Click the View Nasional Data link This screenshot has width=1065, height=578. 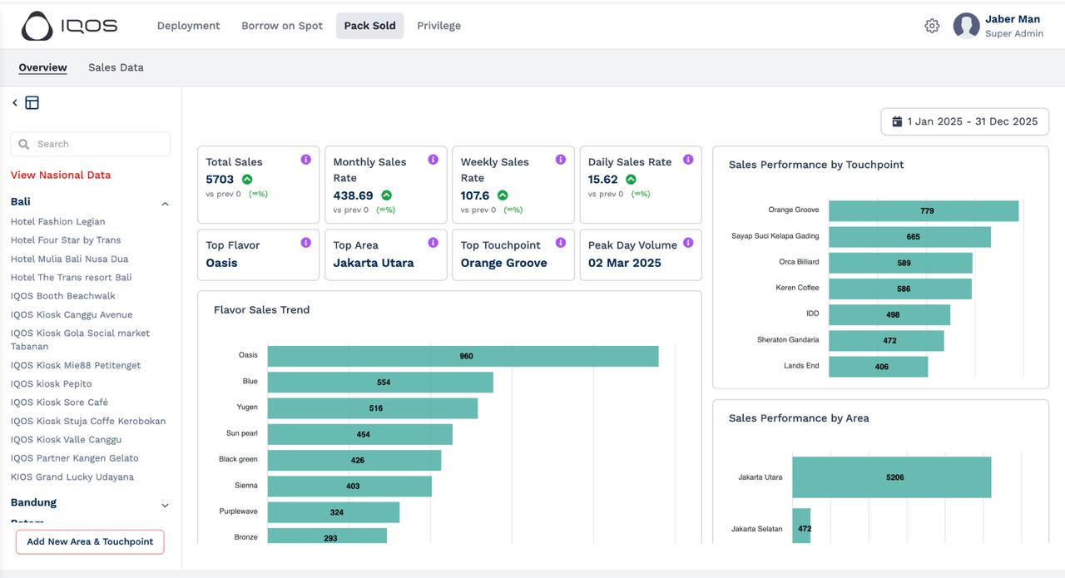[x=61, y=175]
